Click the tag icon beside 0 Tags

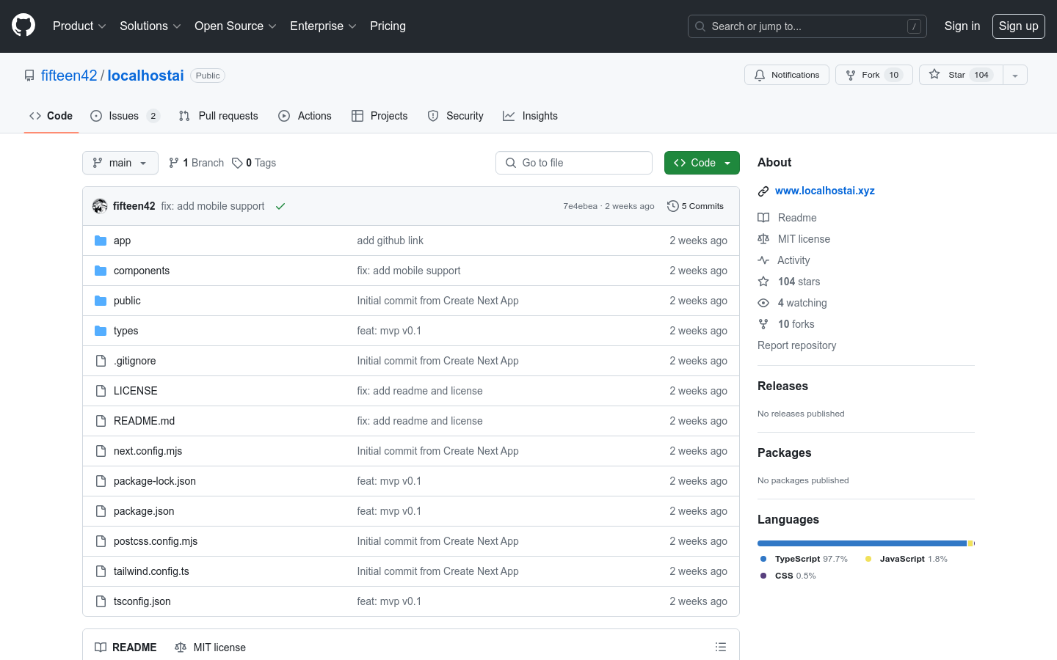point(237,163)
